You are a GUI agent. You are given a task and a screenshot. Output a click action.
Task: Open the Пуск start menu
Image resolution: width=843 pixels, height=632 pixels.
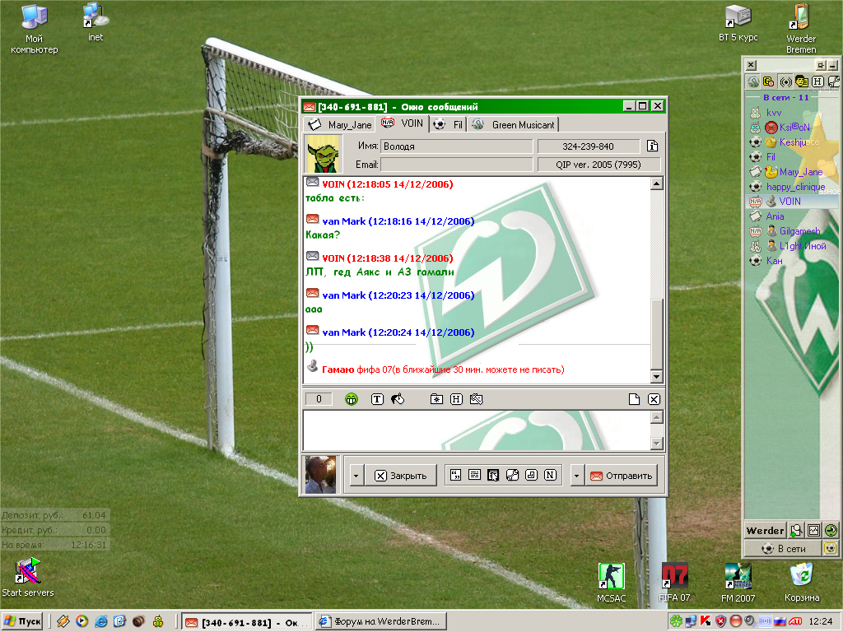click(x=23, y=621)
